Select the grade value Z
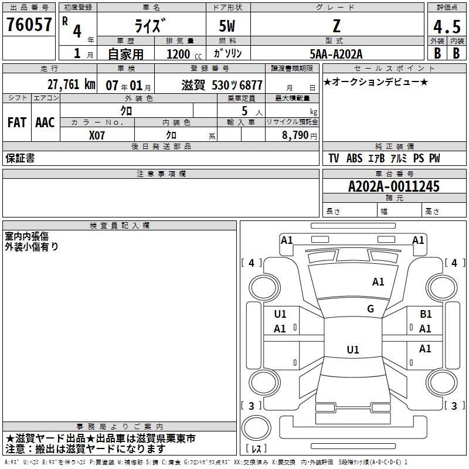 coord(337,26)
